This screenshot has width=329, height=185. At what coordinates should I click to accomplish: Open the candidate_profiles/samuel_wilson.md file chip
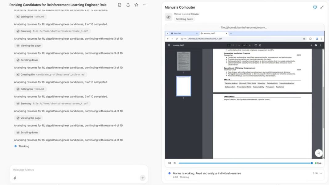(51, 75)
